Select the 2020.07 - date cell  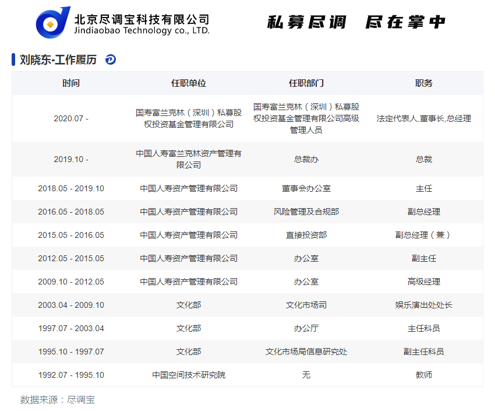click(x=71, y=118)
